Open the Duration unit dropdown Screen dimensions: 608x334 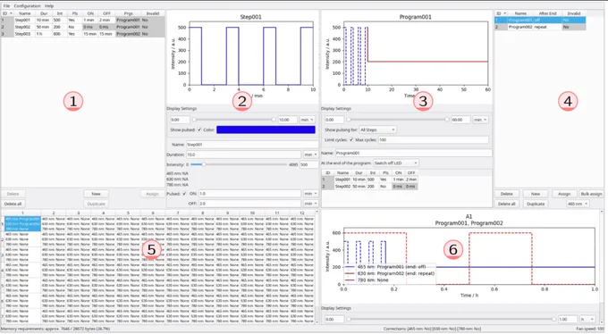coord(310,154)
